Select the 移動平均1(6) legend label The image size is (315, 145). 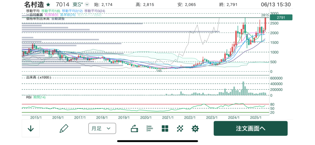(51, 11)
